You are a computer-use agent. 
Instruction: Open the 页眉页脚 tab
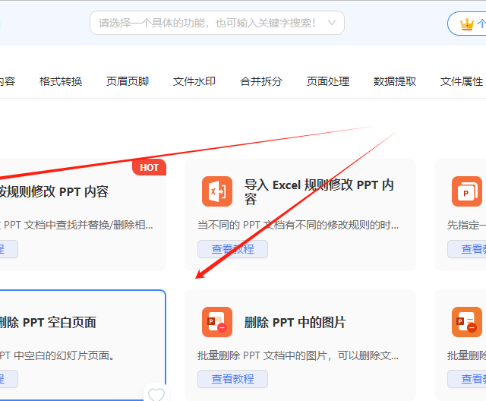click(128, 81)
